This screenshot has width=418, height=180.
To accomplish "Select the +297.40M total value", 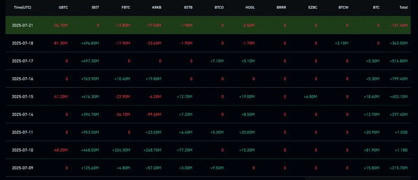I will tap(398, 114).
